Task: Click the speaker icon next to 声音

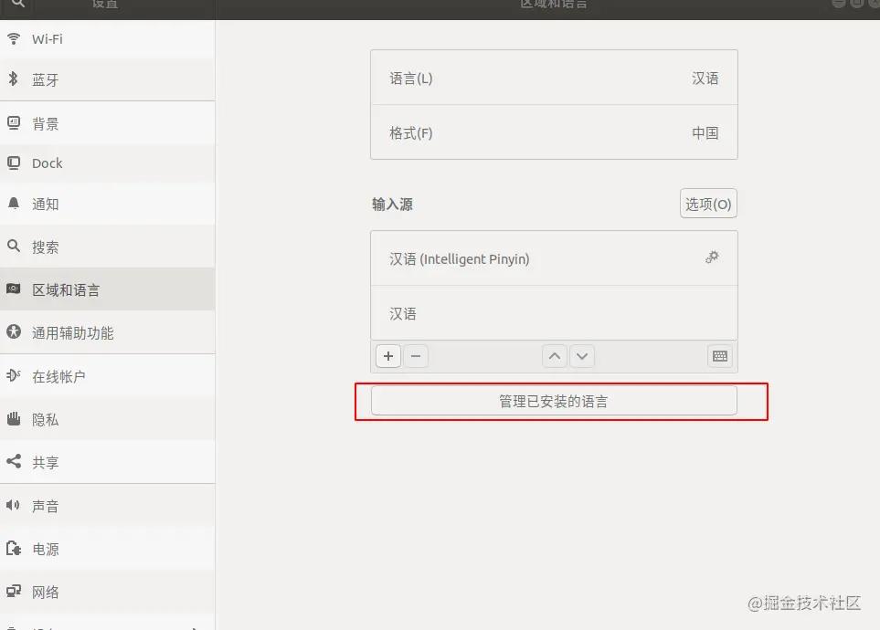Action: click(14, 505)
